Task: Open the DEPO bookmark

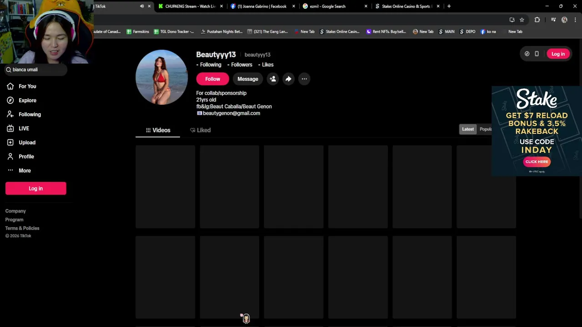Action: click(467, 32)
